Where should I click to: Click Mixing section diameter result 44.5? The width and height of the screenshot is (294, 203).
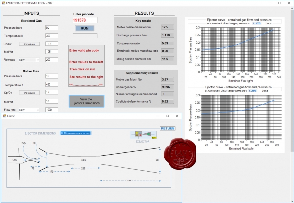coord(168,59)
